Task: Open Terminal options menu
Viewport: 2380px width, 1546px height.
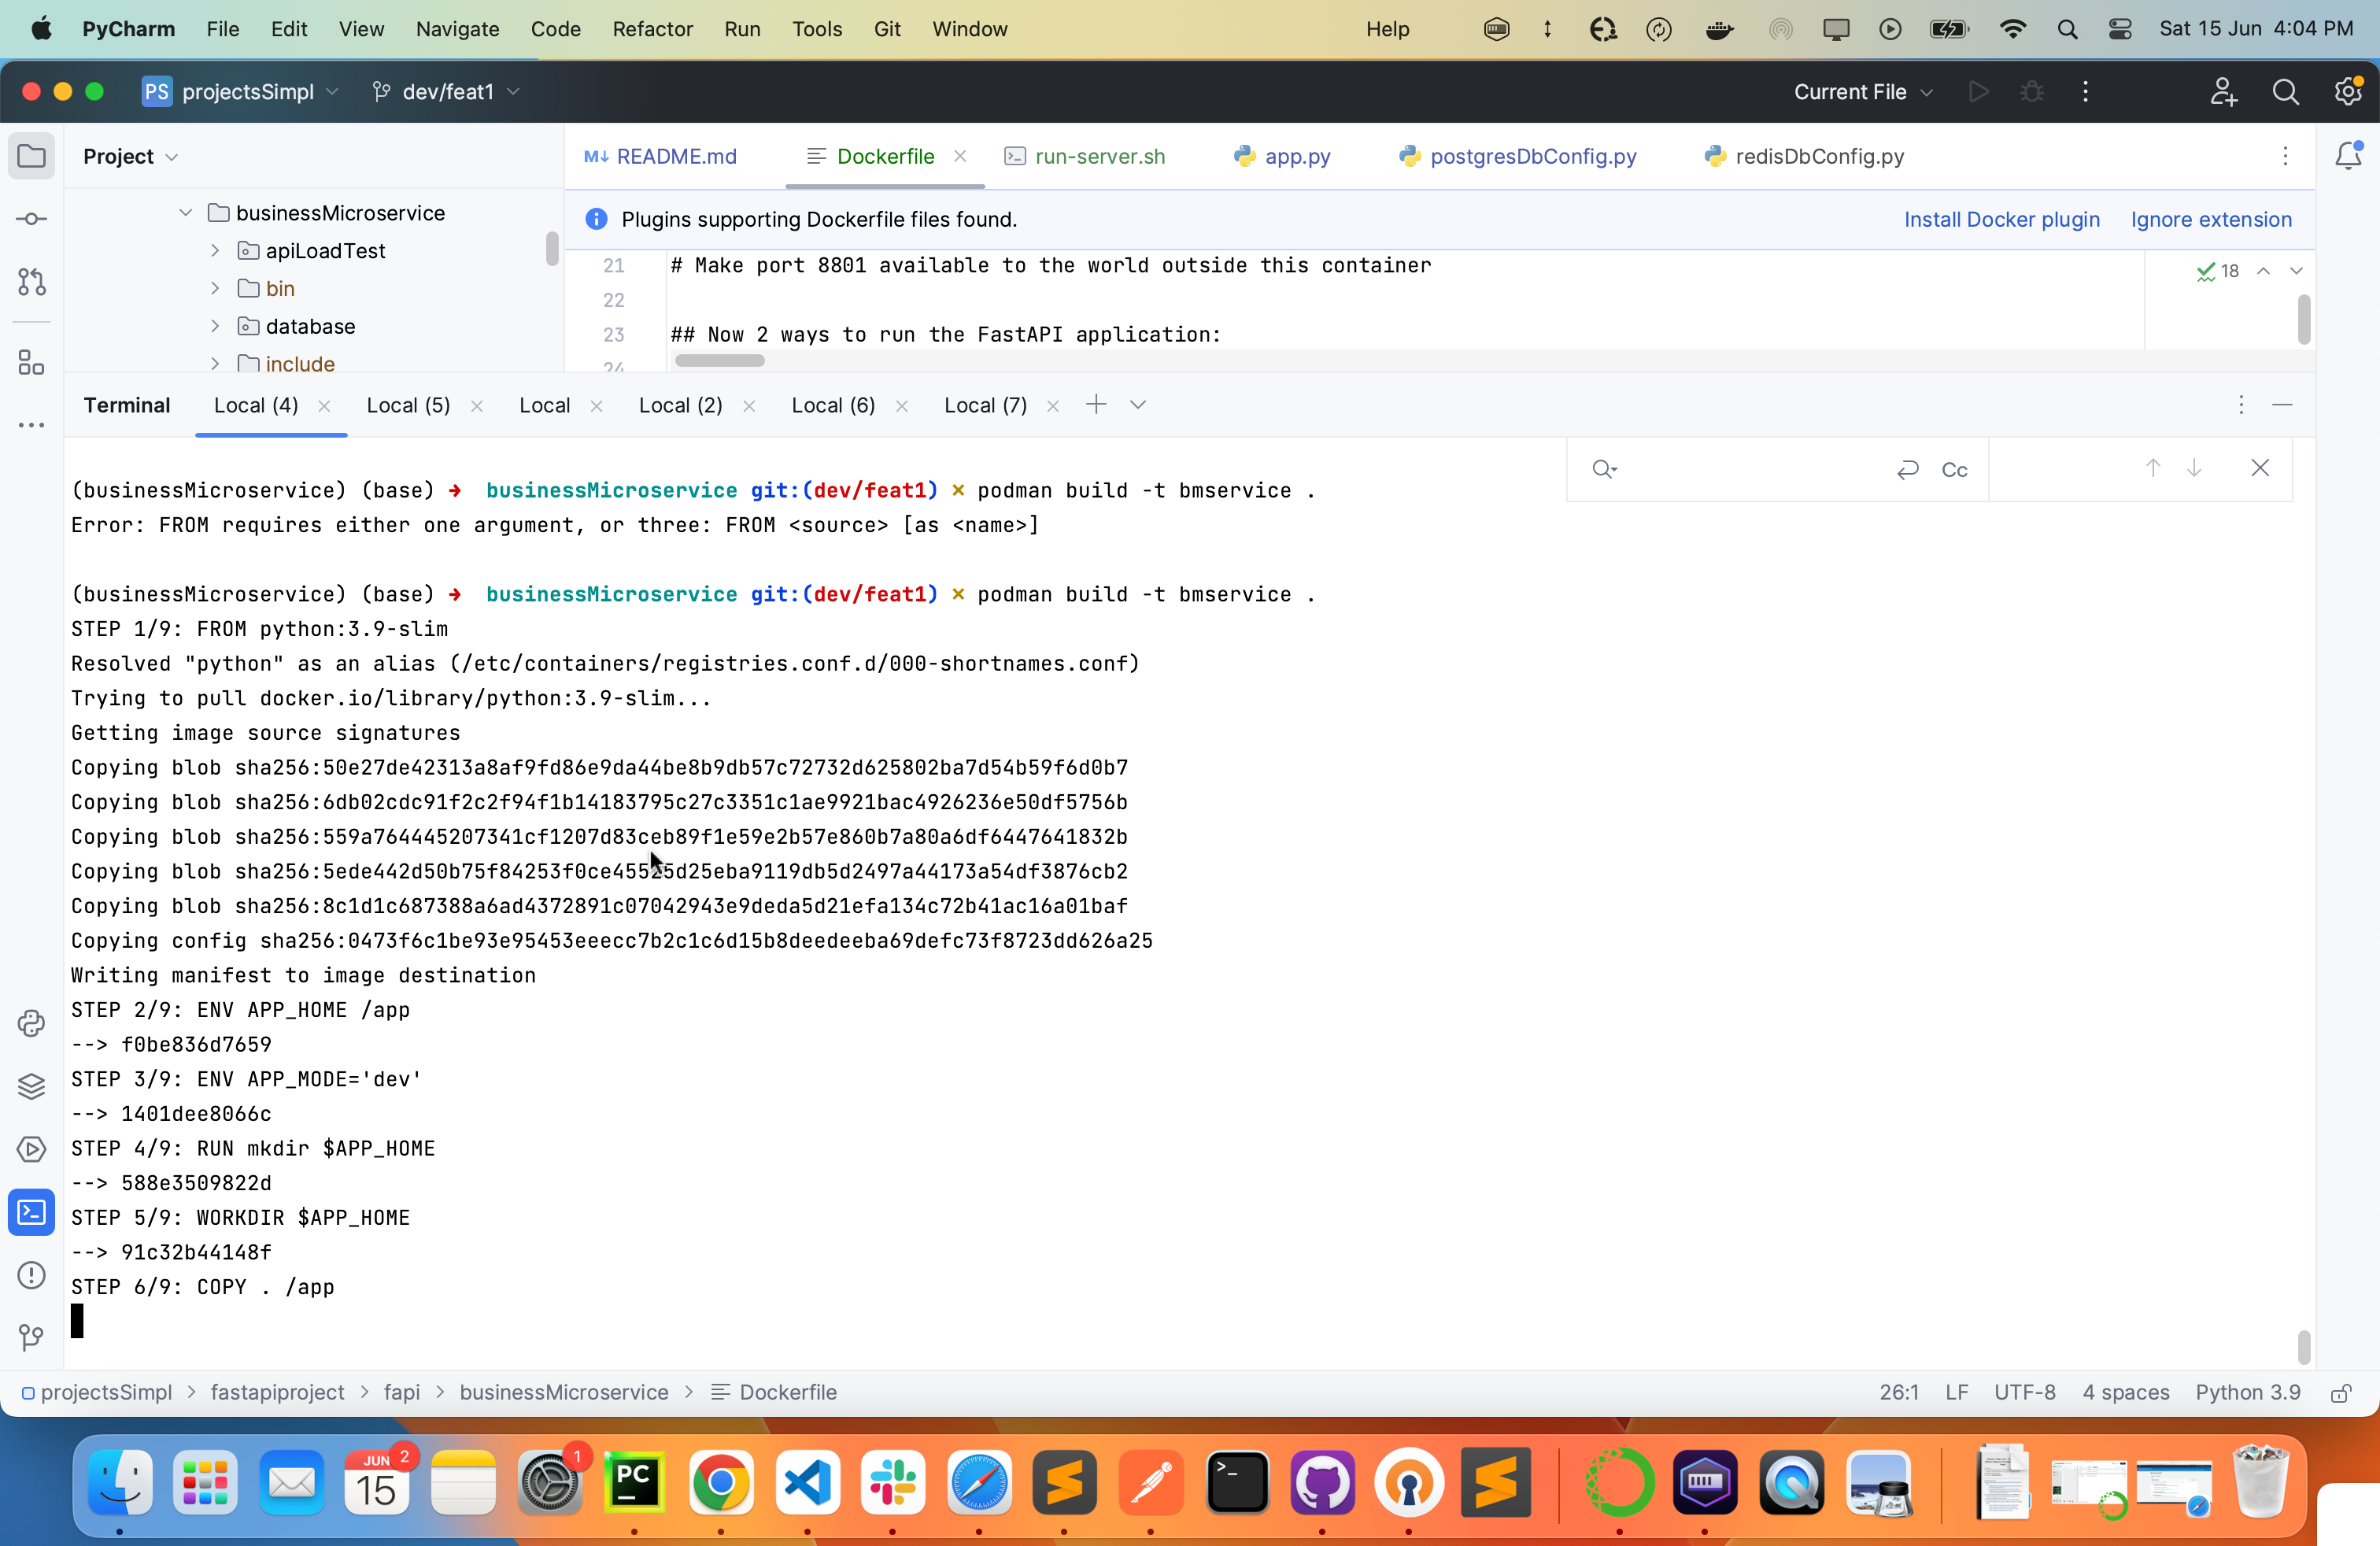Action: 2241,405
